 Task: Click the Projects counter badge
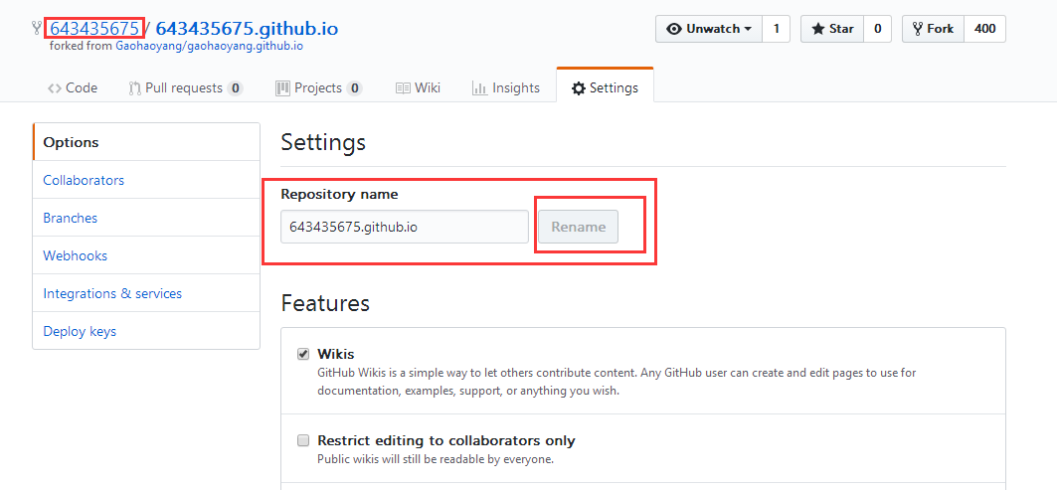point(355,88)
